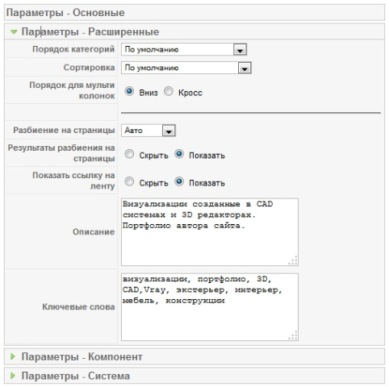Viewport: 389px width, 387px height.
Task: Select the Вниз radio button
Action: pyautogui.click(x=129, y=91)
